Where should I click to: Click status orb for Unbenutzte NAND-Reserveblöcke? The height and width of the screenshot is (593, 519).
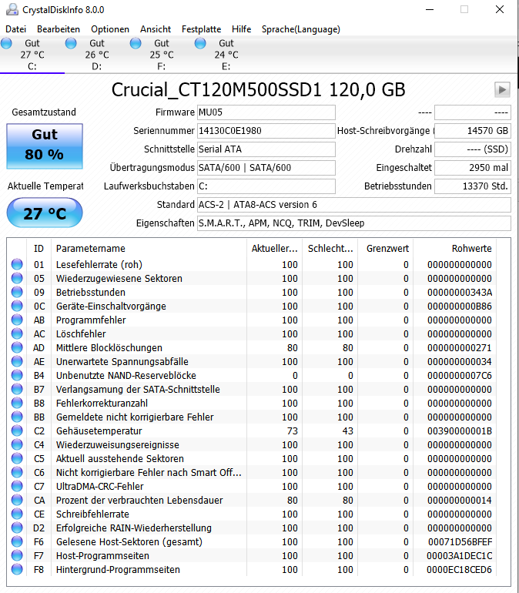pyautogui.click(x=17, y=375)
